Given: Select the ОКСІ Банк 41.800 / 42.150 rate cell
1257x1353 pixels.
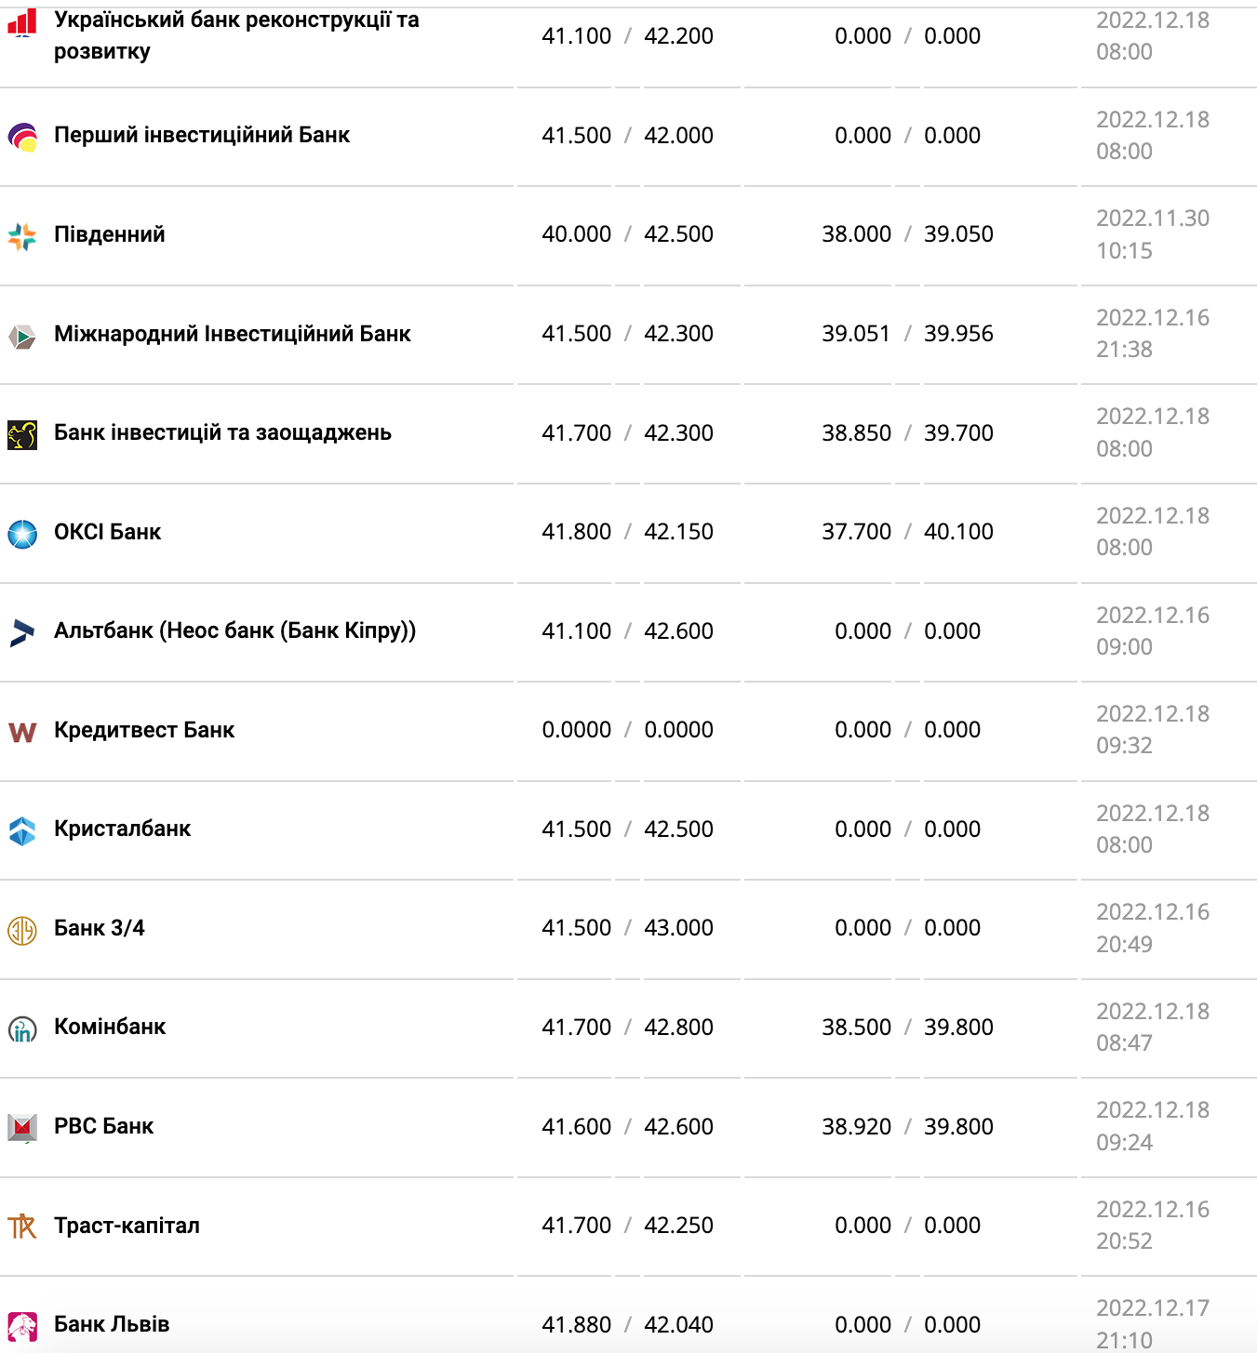Looking at the screenshot, I should 628,532.
